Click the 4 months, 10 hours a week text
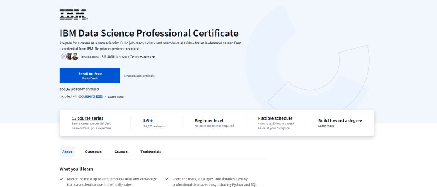 point(276,123)
